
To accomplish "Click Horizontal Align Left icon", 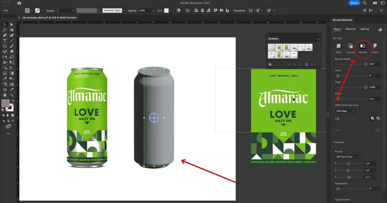I will (197, 11).
